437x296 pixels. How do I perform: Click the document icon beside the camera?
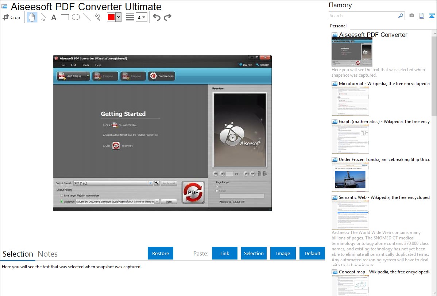click(x=422, y=16)
